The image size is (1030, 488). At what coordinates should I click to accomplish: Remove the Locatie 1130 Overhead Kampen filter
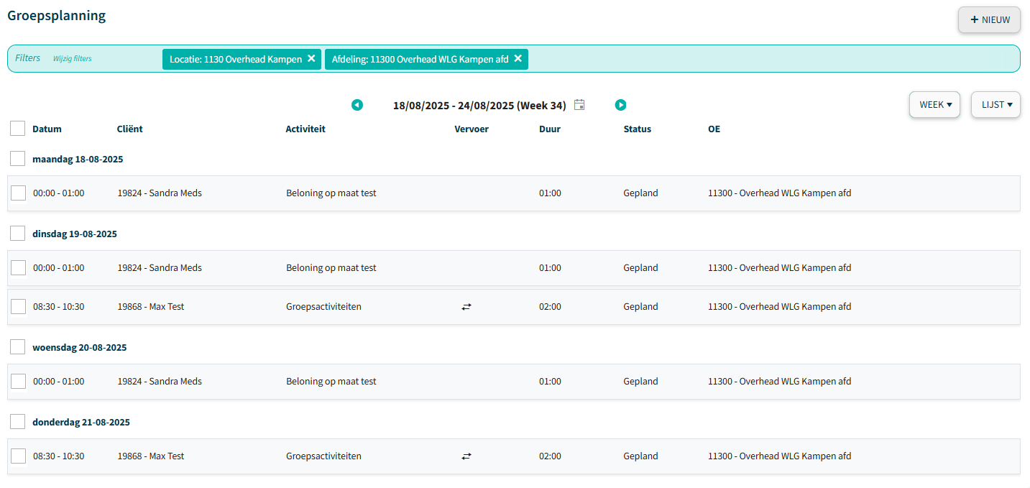tap(311, 59)
